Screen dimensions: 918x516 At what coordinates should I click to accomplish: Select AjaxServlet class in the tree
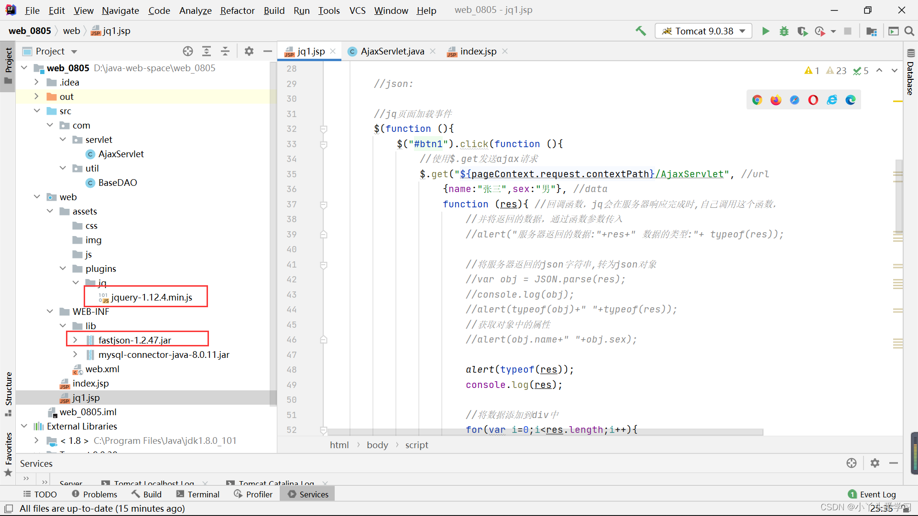click(x=120, y=154)
